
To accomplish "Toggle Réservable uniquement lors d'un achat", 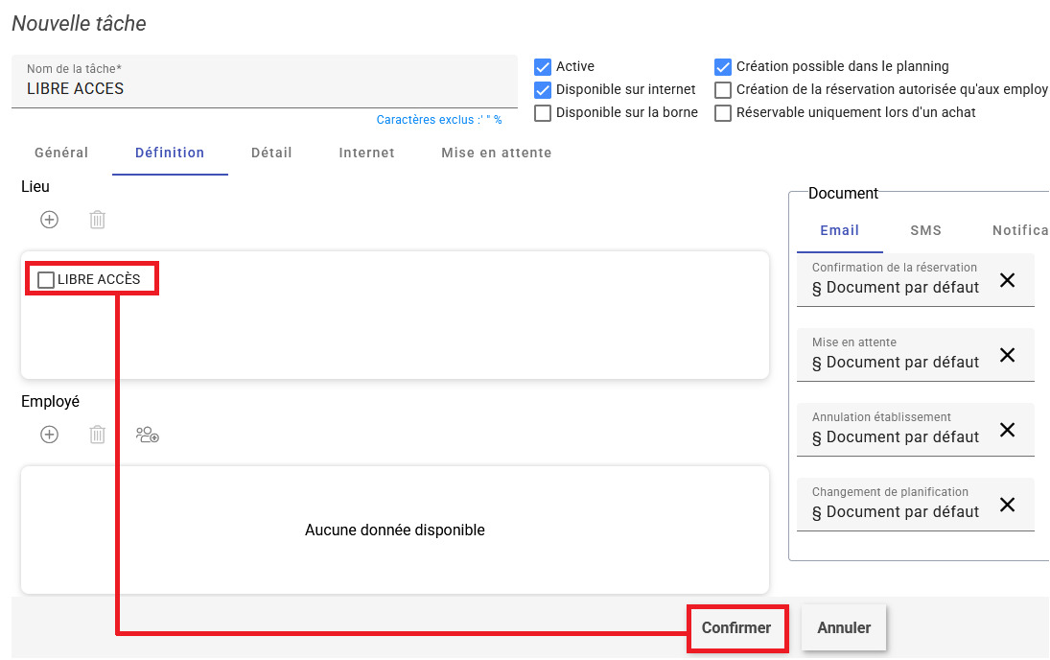I will coord(723,113).
